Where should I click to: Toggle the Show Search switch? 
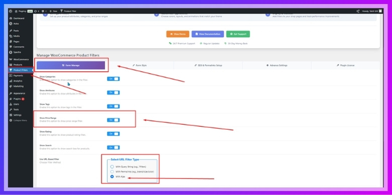[113, 147]
